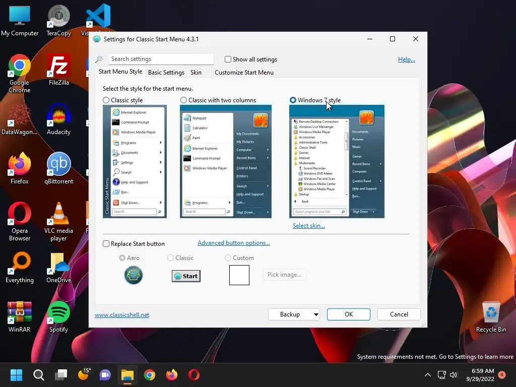This screenshot has height=387, width=516.
Task: Click the Aero shell start button image
Action: [133, 275]
